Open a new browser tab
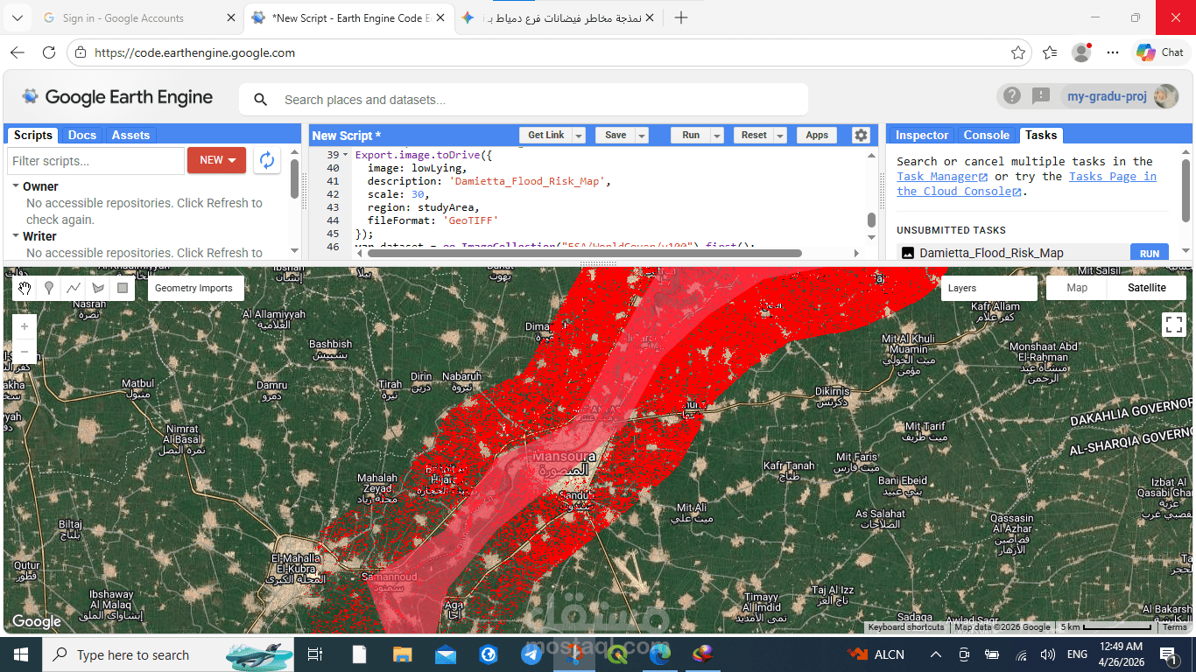This screenshot has height=672, width=1196. point(681,17)
